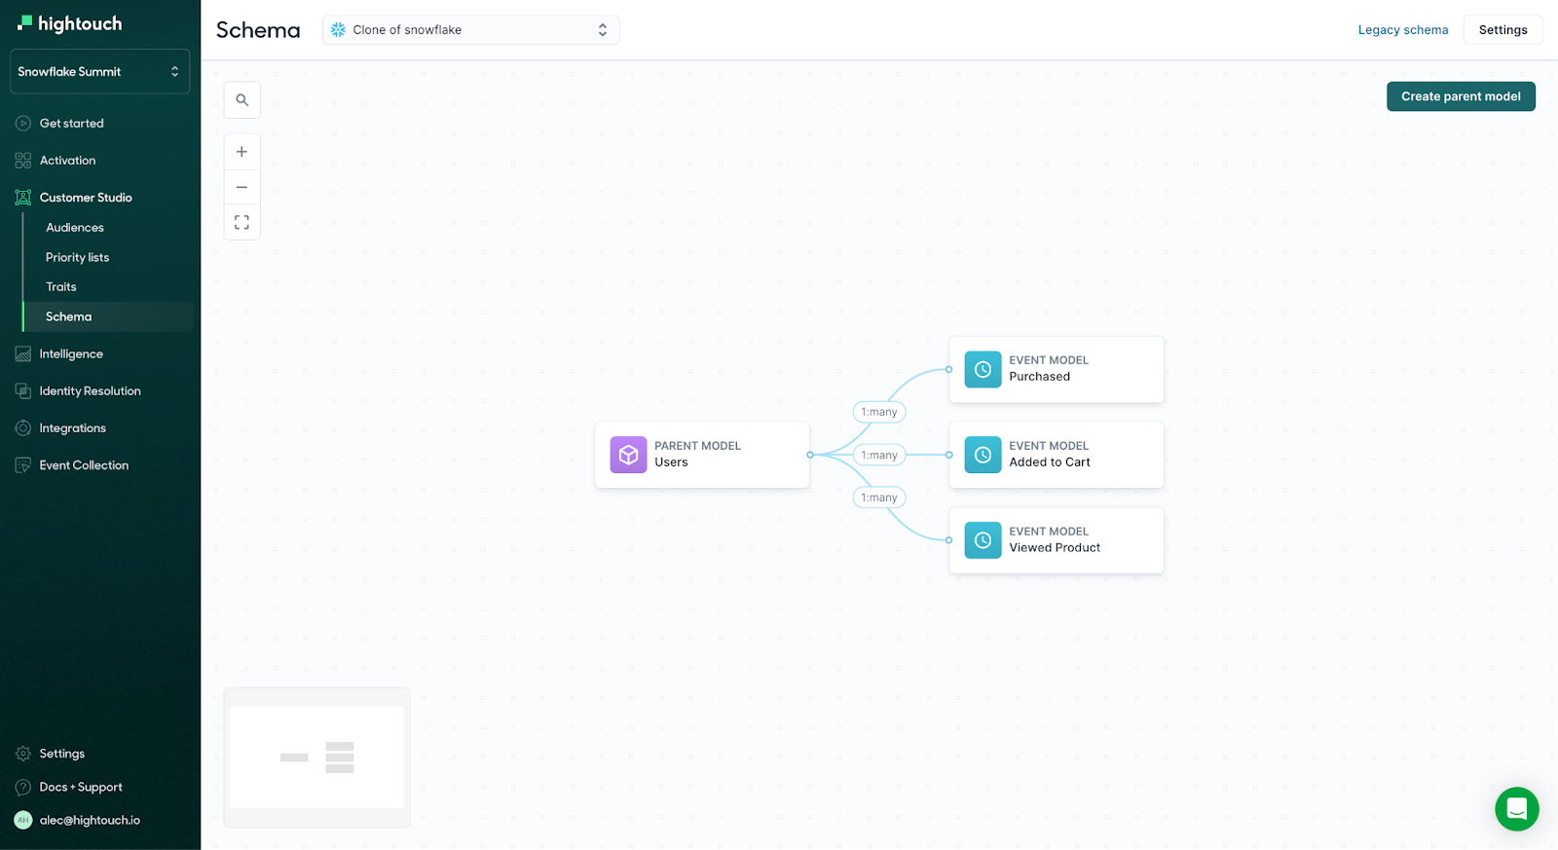The width and height of the screenshot is (1558, 850).
Task: Open the chat support bubble icon
Action: [x=1516, y=808]
